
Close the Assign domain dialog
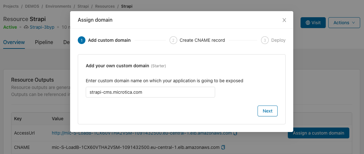click(284, 20)
